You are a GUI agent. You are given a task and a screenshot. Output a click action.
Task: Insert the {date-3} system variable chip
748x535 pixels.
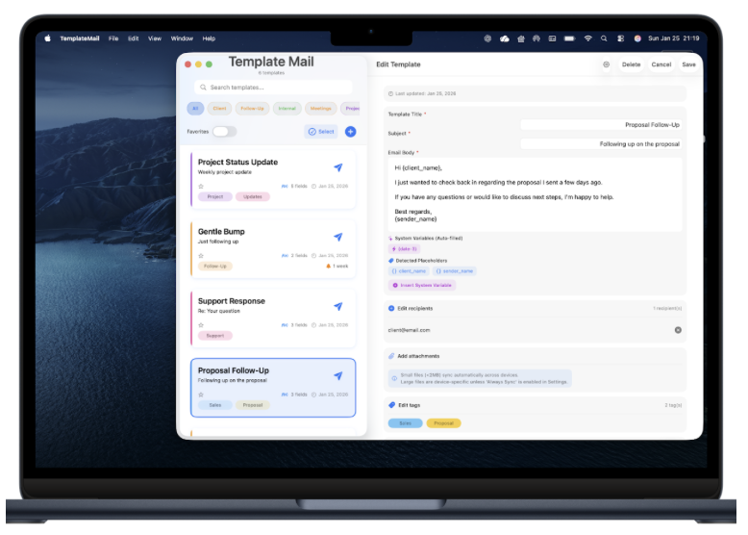[404, 249]
